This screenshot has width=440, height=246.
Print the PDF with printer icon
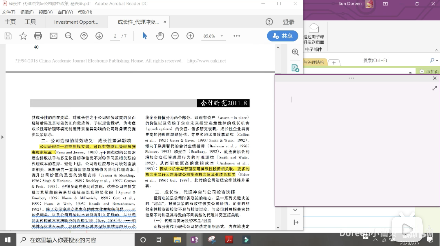click(38, 36)
